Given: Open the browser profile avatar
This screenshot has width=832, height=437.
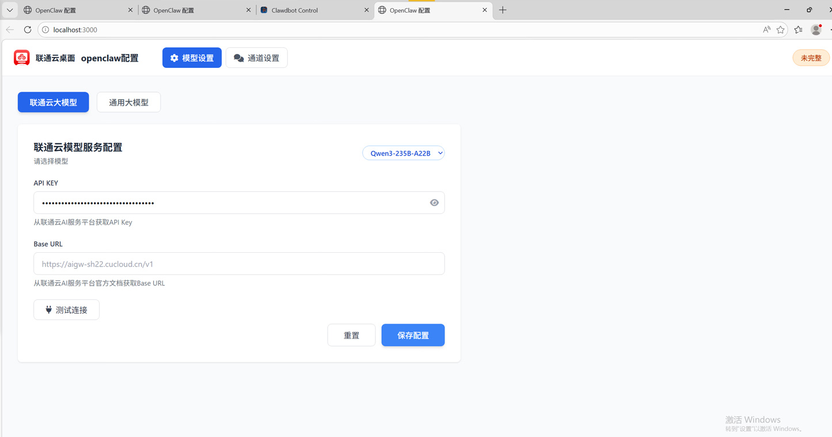Looking at the screenshot, I should 815,29.
